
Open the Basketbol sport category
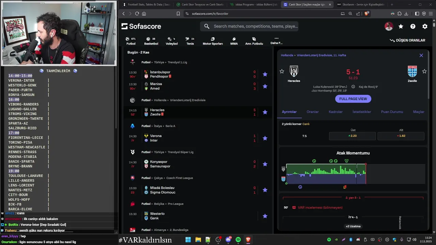pyautogui.click(x=151, y=41)
